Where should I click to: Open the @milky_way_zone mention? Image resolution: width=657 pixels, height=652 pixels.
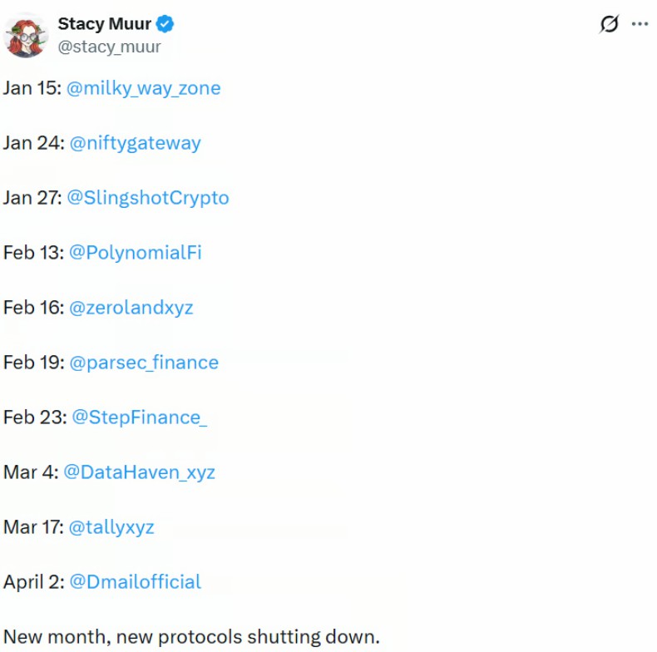tap(143, 88)
